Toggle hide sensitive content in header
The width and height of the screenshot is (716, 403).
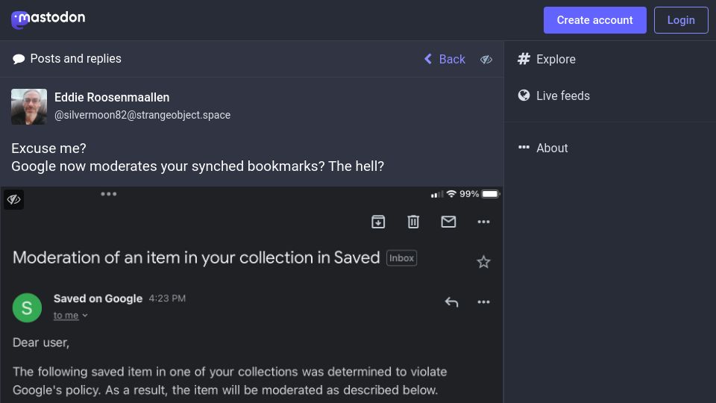pyautogui.click(x=486, y=60)
